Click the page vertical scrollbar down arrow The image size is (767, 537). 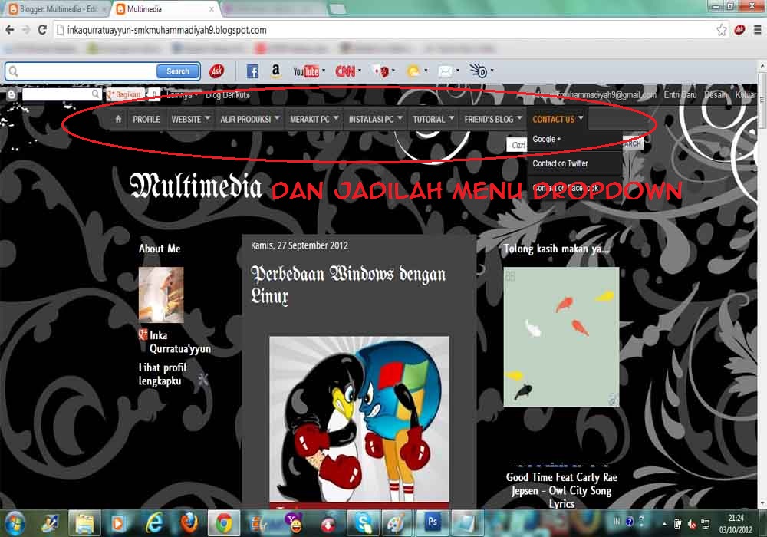(x=762, y=502)
